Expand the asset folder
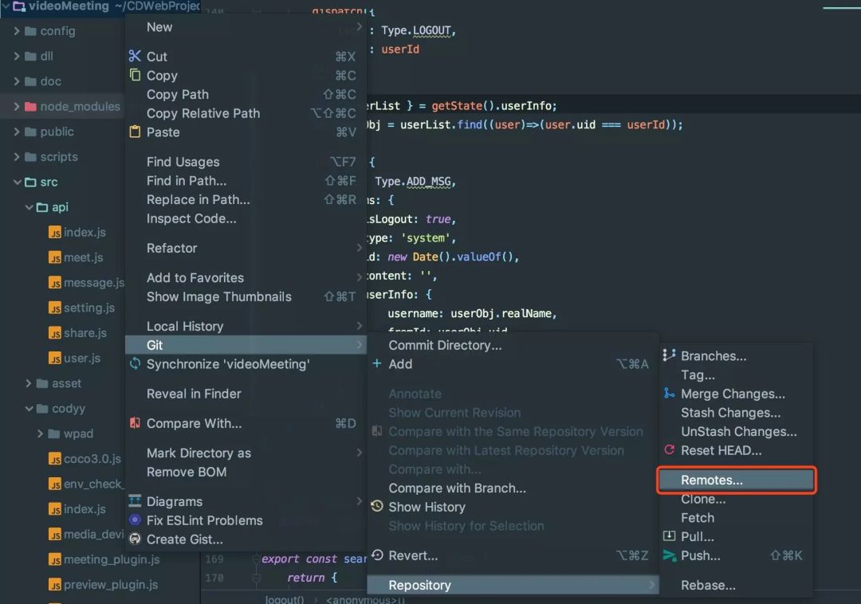Viewport: 861px width, 604px height. pyautogui.click(x=29, y=383)
